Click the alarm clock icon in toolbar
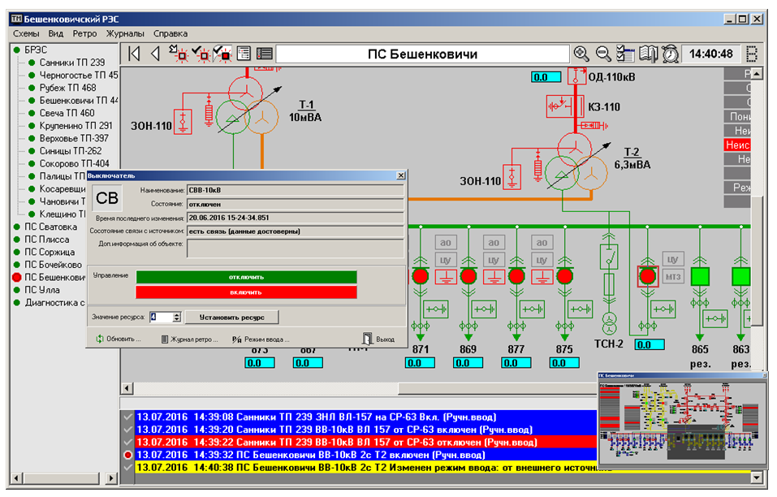 (x=670, y=54)
